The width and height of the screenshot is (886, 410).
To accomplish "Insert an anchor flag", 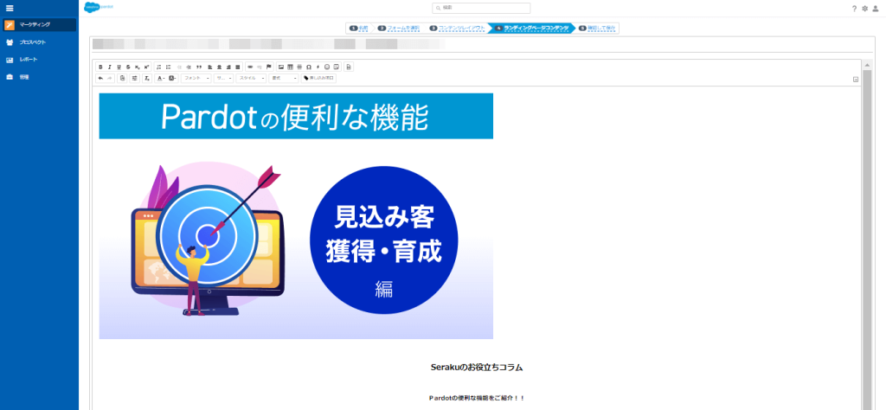I will point(269,67).
